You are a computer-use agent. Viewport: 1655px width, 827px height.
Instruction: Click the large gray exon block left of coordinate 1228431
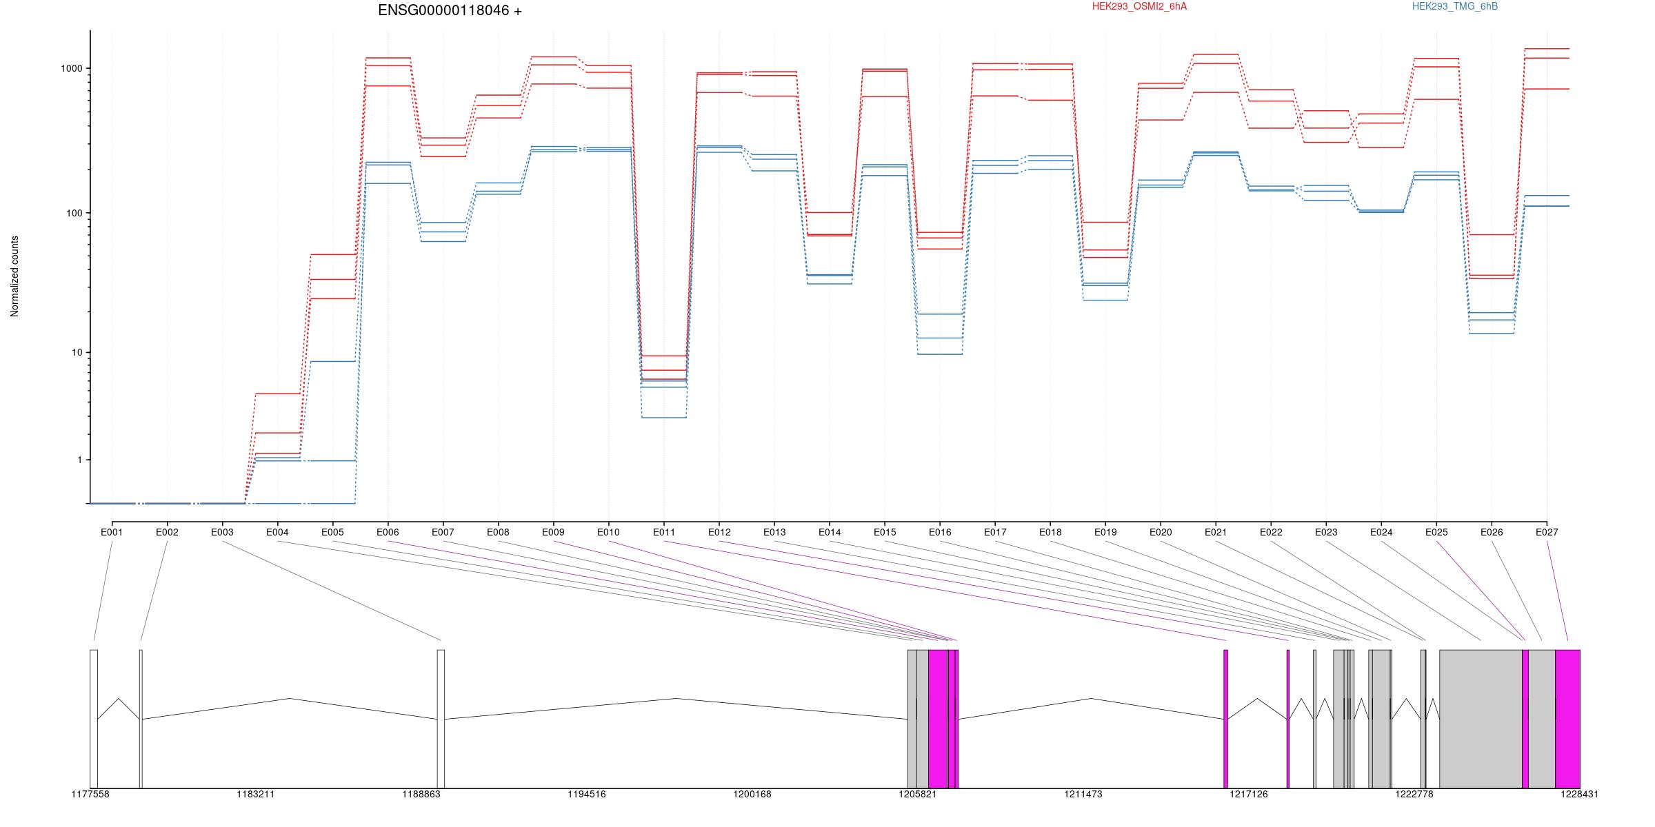(1481, 719)
